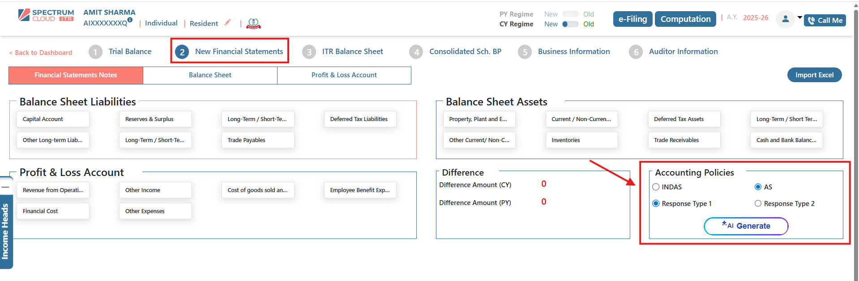Click the Spectrum Cloud ITR logo

(46, 16)
